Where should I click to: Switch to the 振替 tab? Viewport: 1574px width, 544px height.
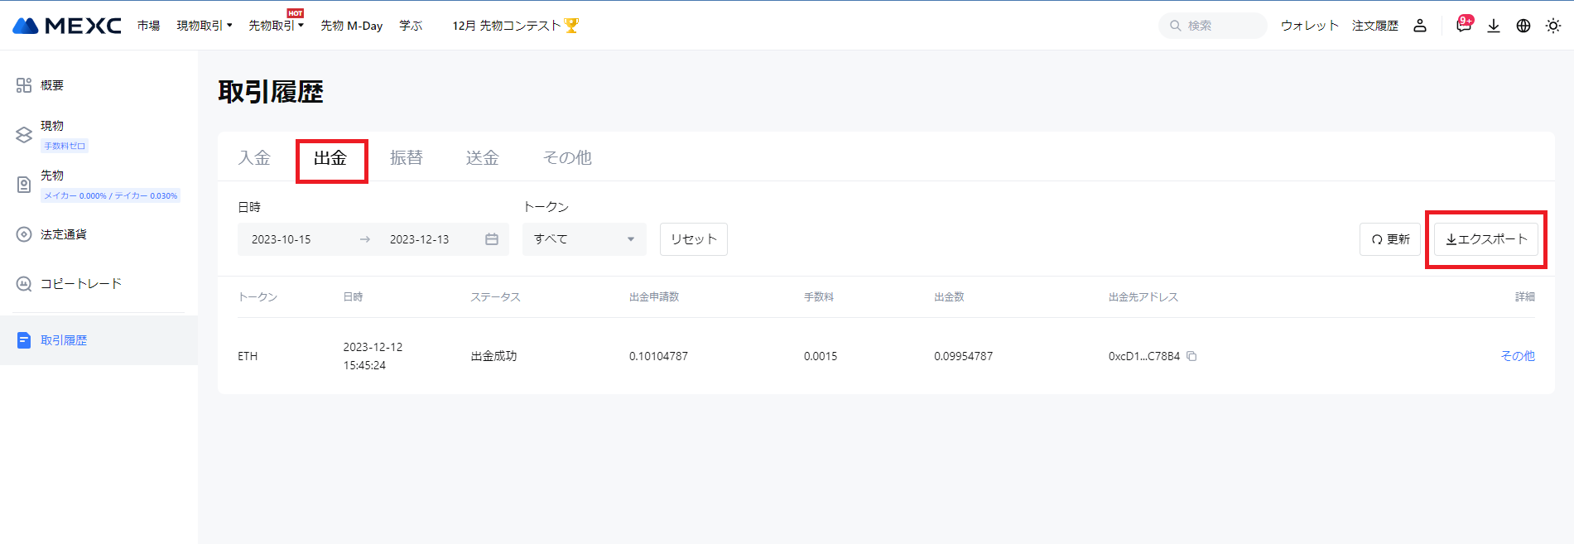407,157
